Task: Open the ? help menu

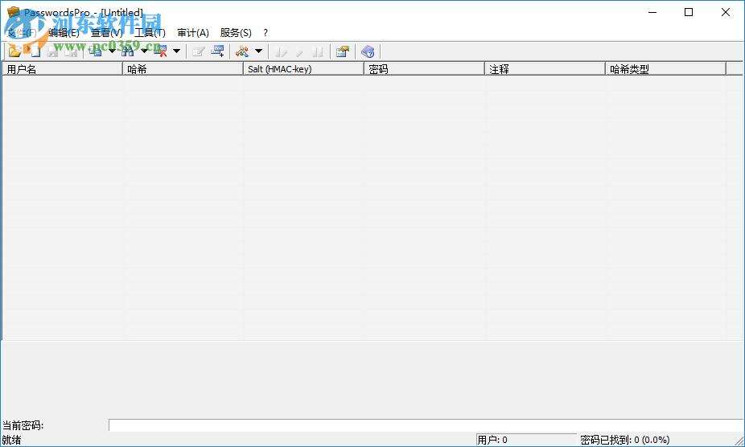Action: [265, 33]
